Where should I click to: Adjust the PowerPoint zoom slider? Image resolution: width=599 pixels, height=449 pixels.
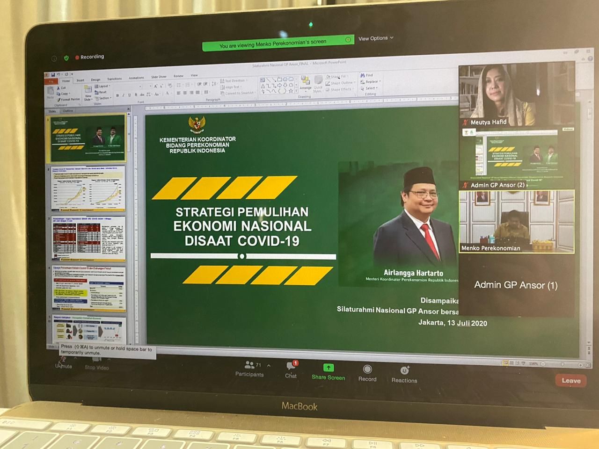click(562, 364)
